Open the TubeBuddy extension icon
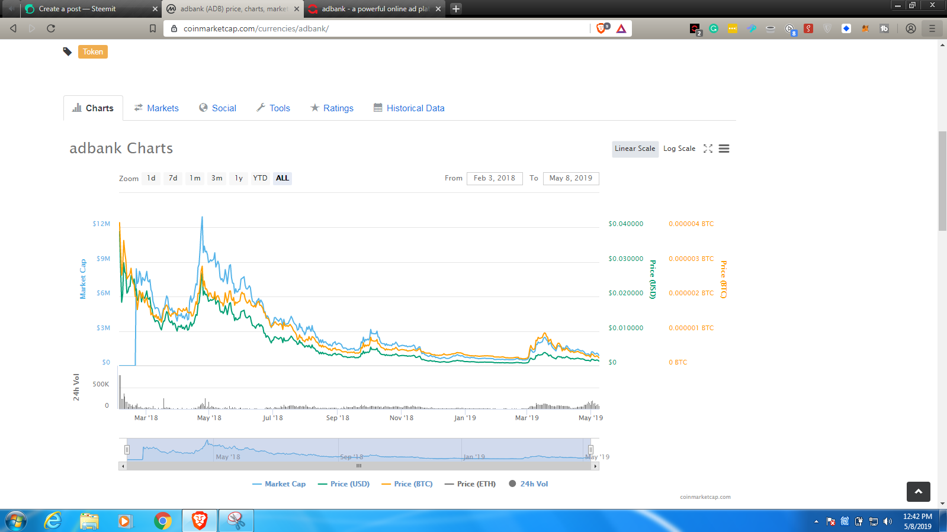 point(884,28)
